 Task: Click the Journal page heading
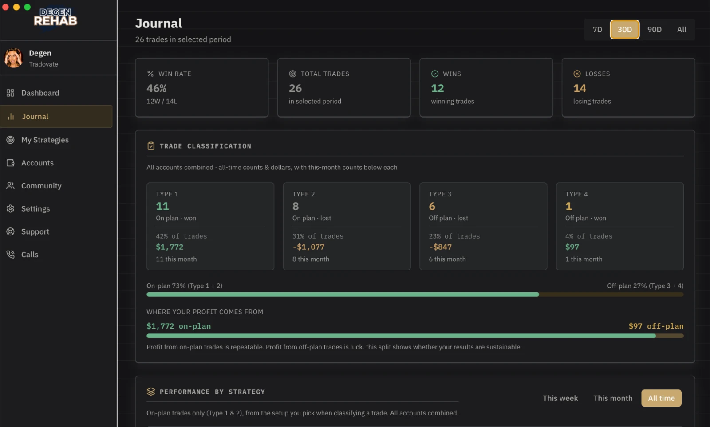(159, 23)
